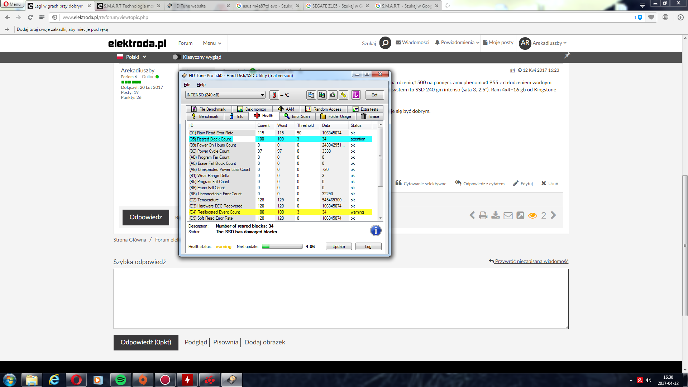
Task: Go to previous page with the left chevron
Action: pos(472,215)
